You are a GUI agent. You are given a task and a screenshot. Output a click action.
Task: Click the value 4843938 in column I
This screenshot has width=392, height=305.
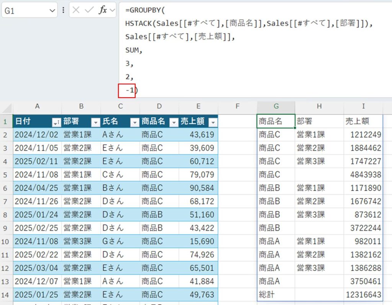[x=363, y=175]
